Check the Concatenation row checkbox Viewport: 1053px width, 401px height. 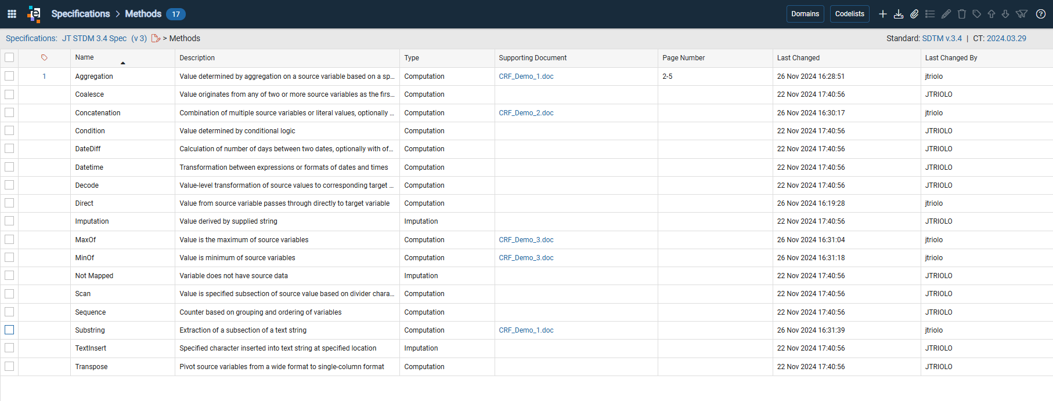tap(9, 112)
